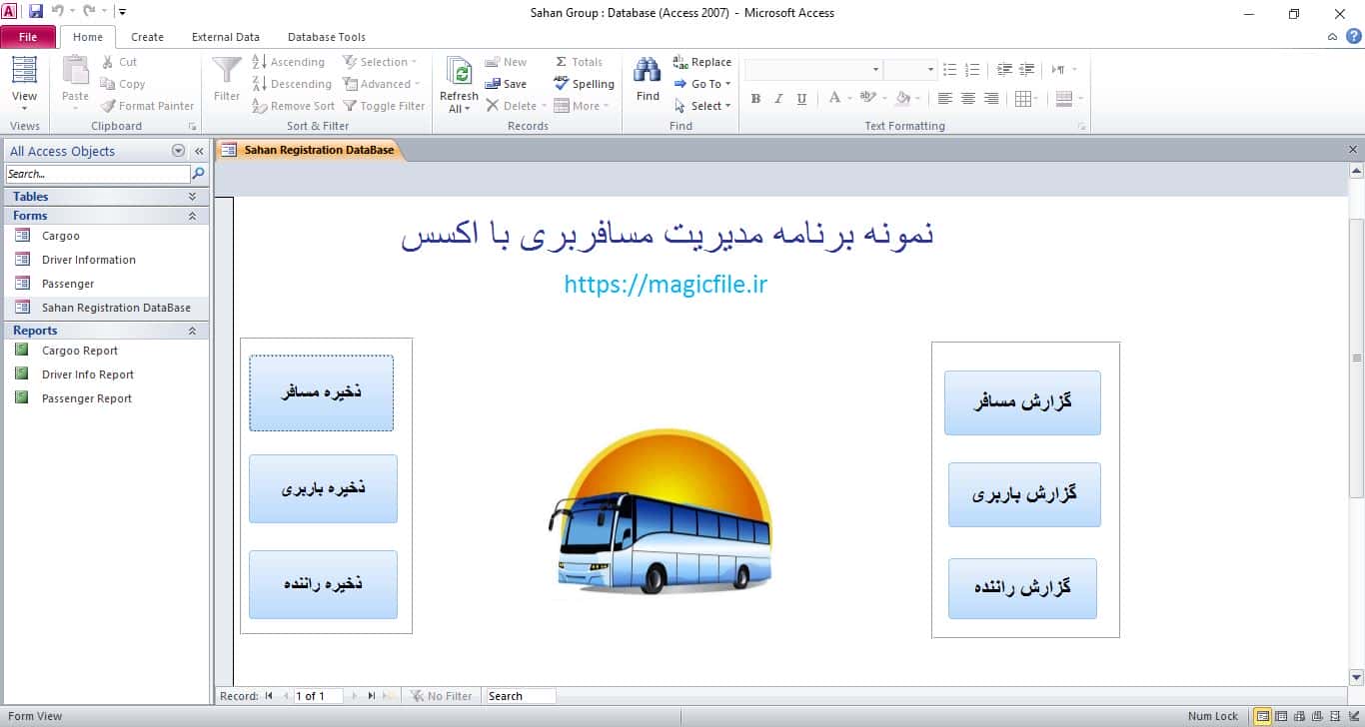The image size is (1365, 727).
Task: Click New record in Records group
Action: (x=506, y=62)
